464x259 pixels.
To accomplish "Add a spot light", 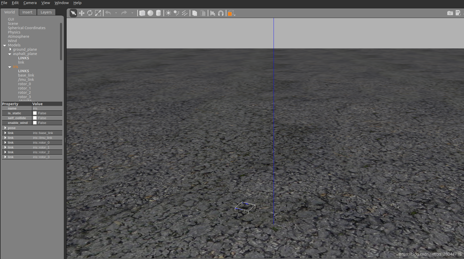I will pyautogui.click(x=176, y=13).
